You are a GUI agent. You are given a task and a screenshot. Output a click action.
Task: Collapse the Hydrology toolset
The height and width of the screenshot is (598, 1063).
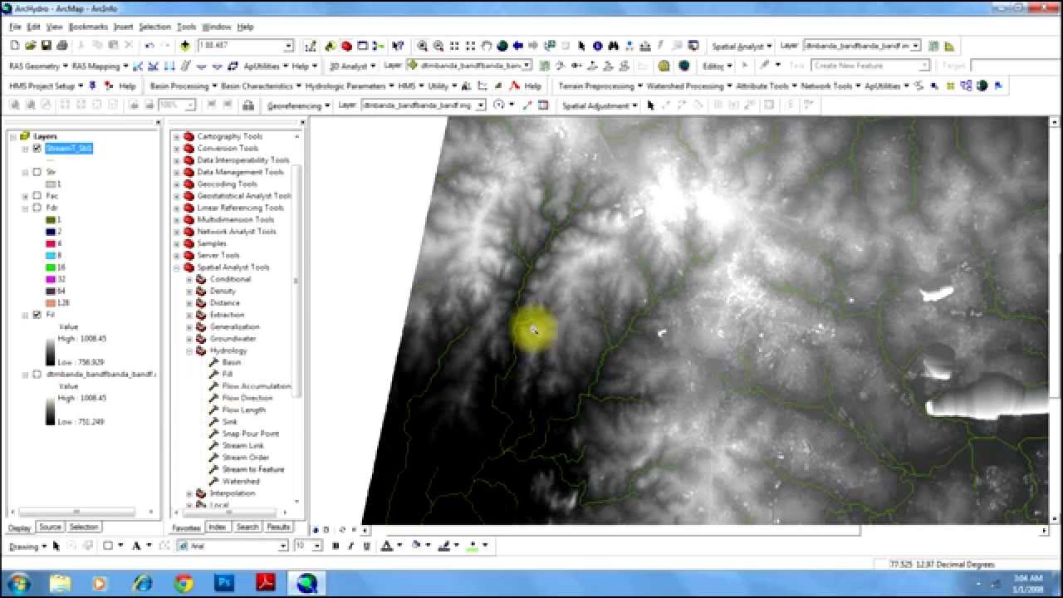189,350
